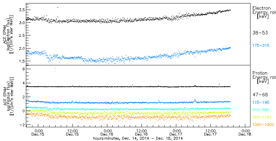Click the cyan 310-580 proton legend label
The height and width of the screenshot is (141, 276).
tap(261, 110)
